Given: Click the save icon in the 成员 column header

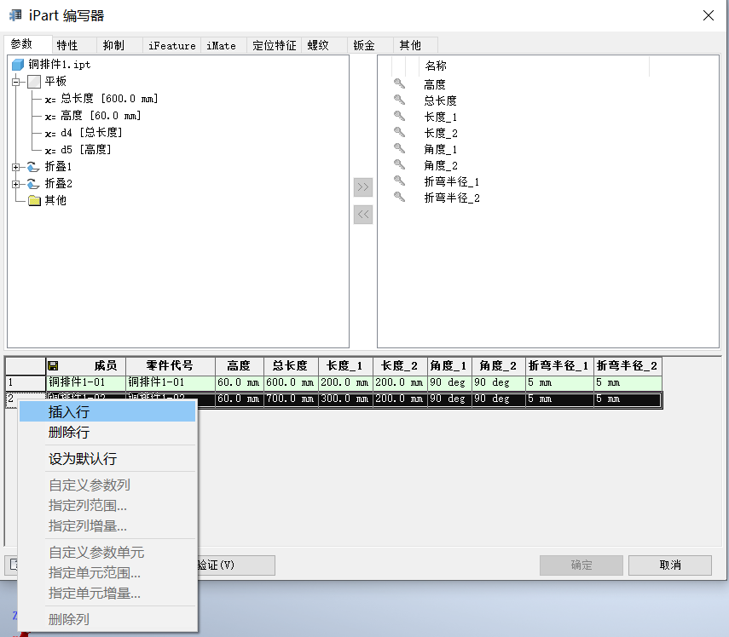Looking at the screenshot, I should pyautogui.click(x=53, y=366).
